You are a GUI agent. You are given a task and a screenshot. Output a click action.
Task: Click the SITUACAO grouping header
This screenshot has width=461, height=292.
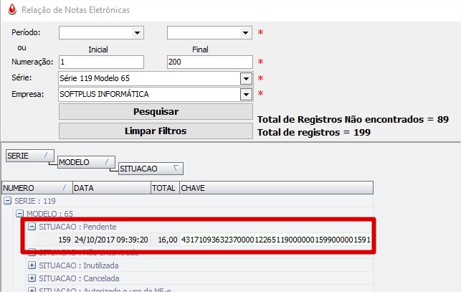coord(151,169)
